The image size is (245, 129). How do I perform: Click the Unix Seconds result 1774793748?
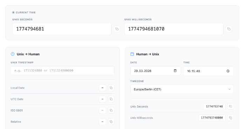click(214, 107)
